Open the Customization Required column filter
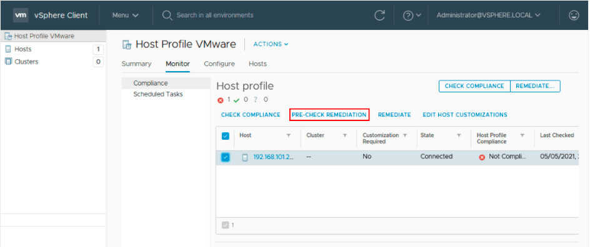The width and height of the screenshot is (590, 247). point(405,135)
